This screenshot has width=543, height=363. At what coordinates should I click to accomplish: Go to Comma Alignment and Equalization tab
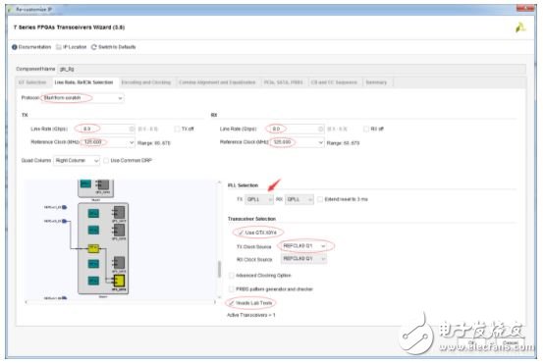point(217,82)
